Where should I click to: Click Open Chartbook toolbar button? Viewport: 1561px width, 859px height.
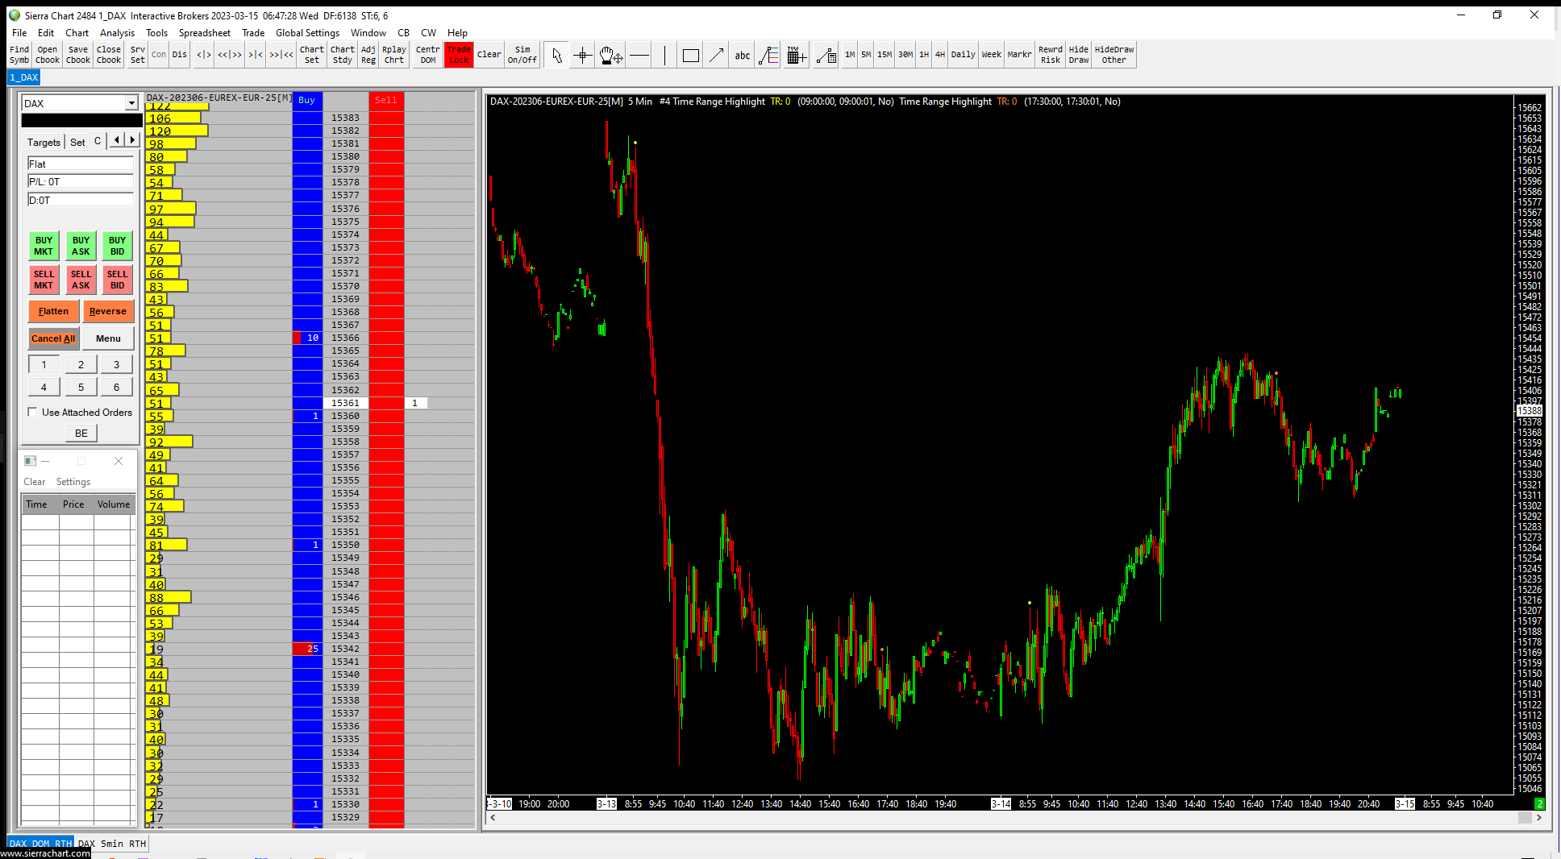(x=48, y=55)
